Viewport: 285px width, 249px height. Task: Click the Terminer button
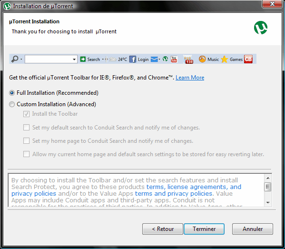(x=204, y=229)
